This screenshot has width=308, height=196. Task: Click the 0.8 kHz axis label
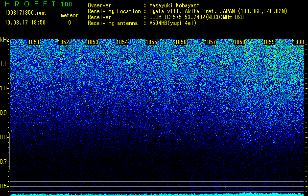point(3,137)
